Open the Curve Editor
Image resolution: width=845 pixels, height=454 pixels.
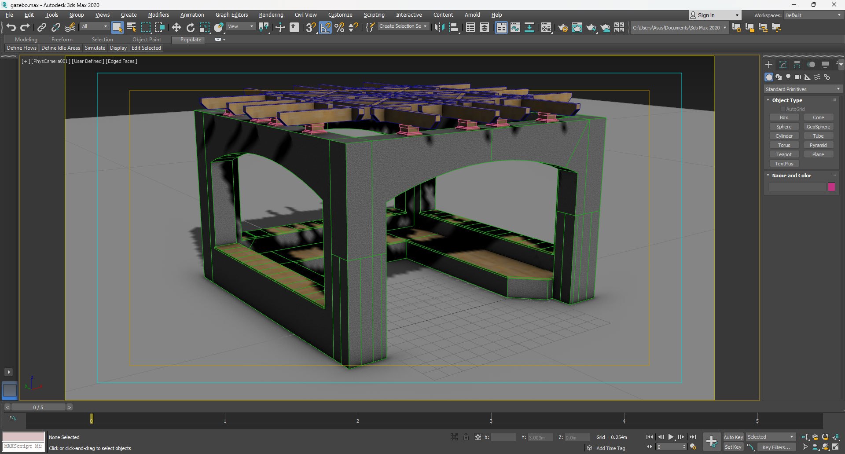point(515,28)
